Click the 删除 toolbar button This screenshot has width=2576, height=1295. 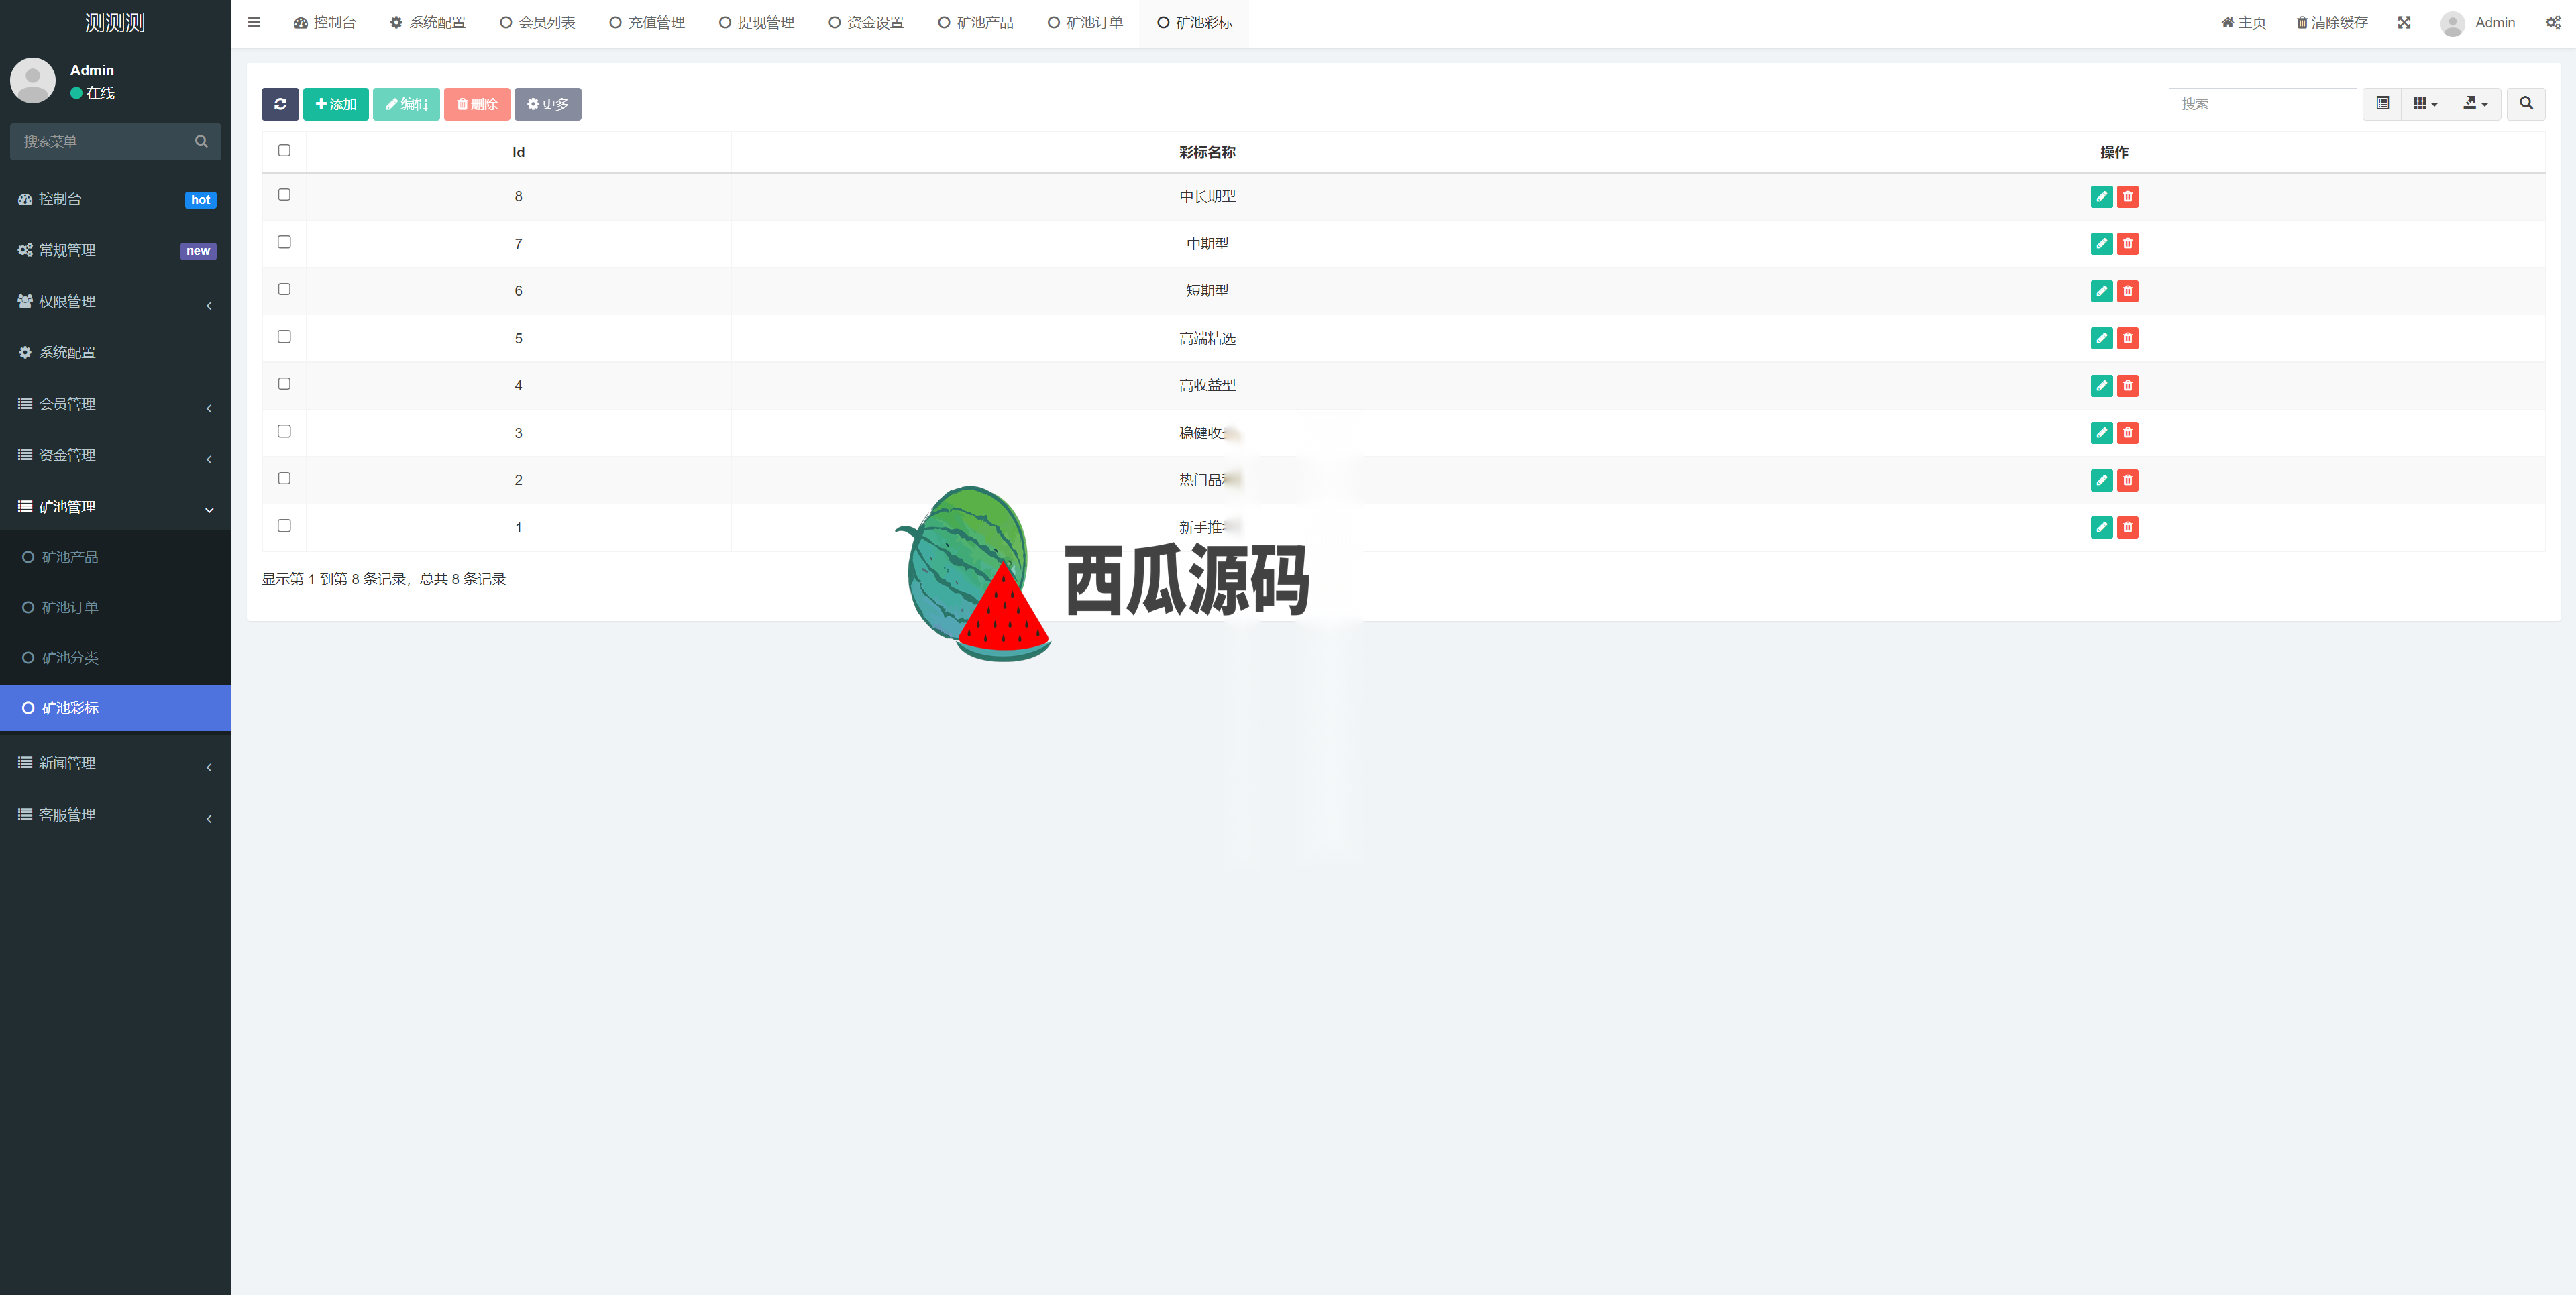coord(477,104)
